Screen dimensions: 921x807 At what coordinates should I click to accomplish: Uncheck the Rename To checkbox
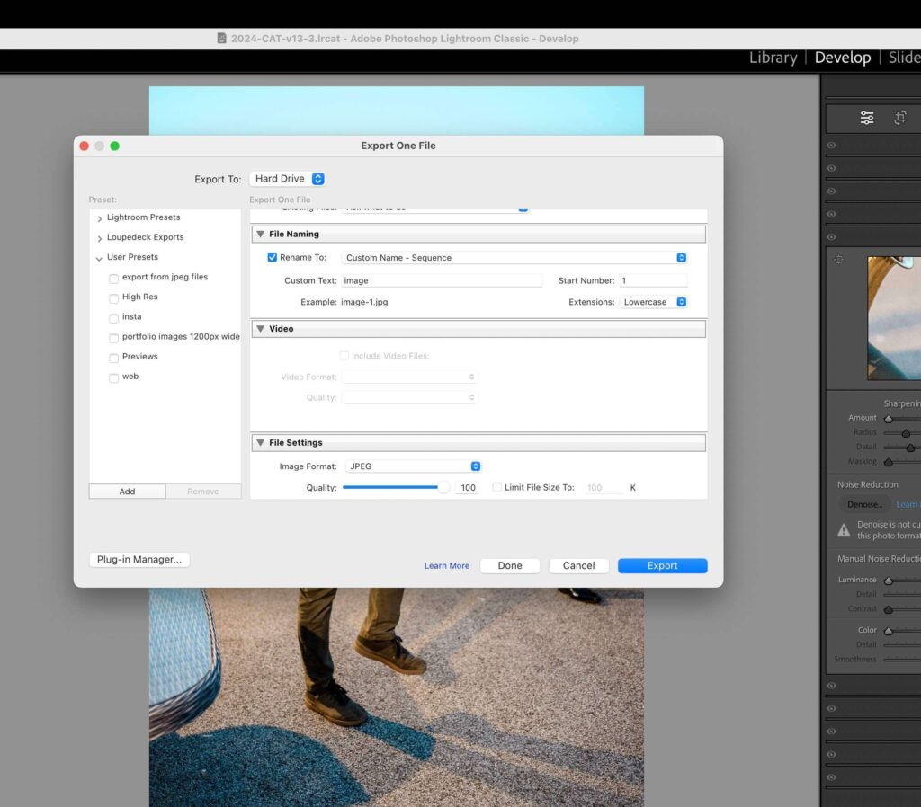[x=272, y=257]
